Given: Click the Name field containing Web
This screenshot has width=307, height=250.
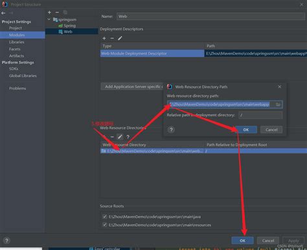Looking at the screenshot, I should pyautogui.click(x=210, y=16).
